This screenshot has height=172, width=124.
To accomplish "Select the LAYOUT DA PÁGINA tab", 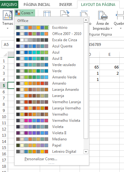I will coord(98,5).
